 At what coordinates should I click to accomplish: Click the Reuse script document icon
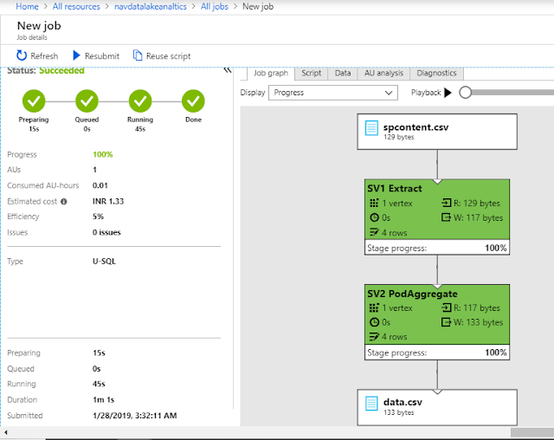[138, 55]
